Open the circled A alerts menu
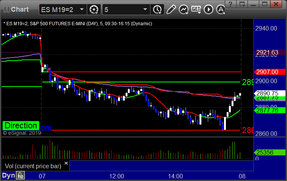 tap(221, 9)
